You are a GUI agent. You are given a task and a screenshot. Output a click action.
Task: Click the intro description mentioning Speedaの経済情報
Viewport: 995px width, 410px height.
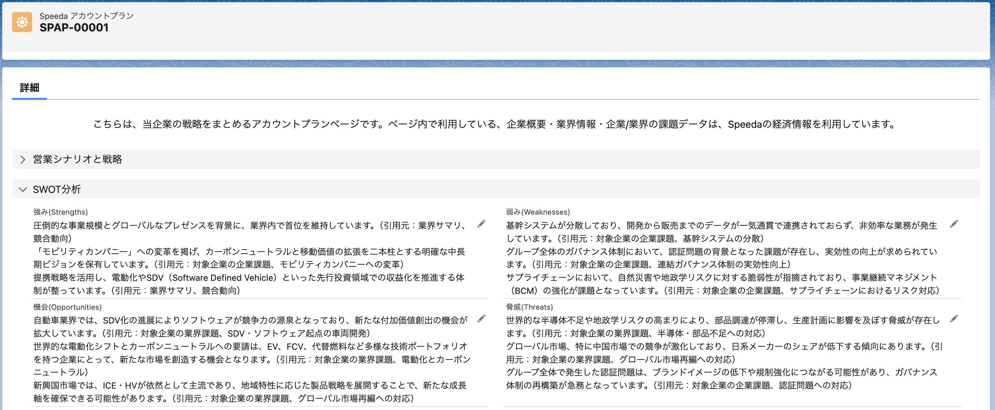coord(494,124)
